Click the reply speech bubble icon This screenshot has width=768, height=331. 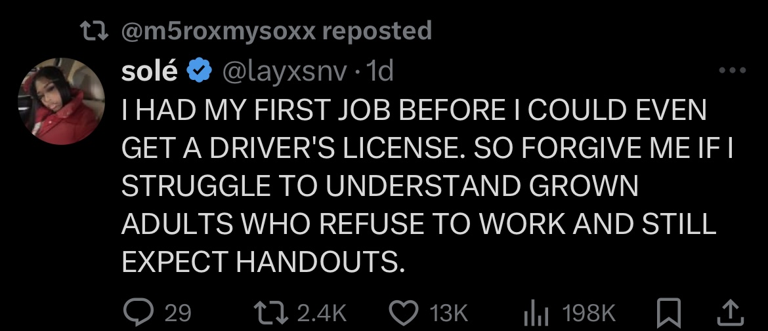coord(138,313)
